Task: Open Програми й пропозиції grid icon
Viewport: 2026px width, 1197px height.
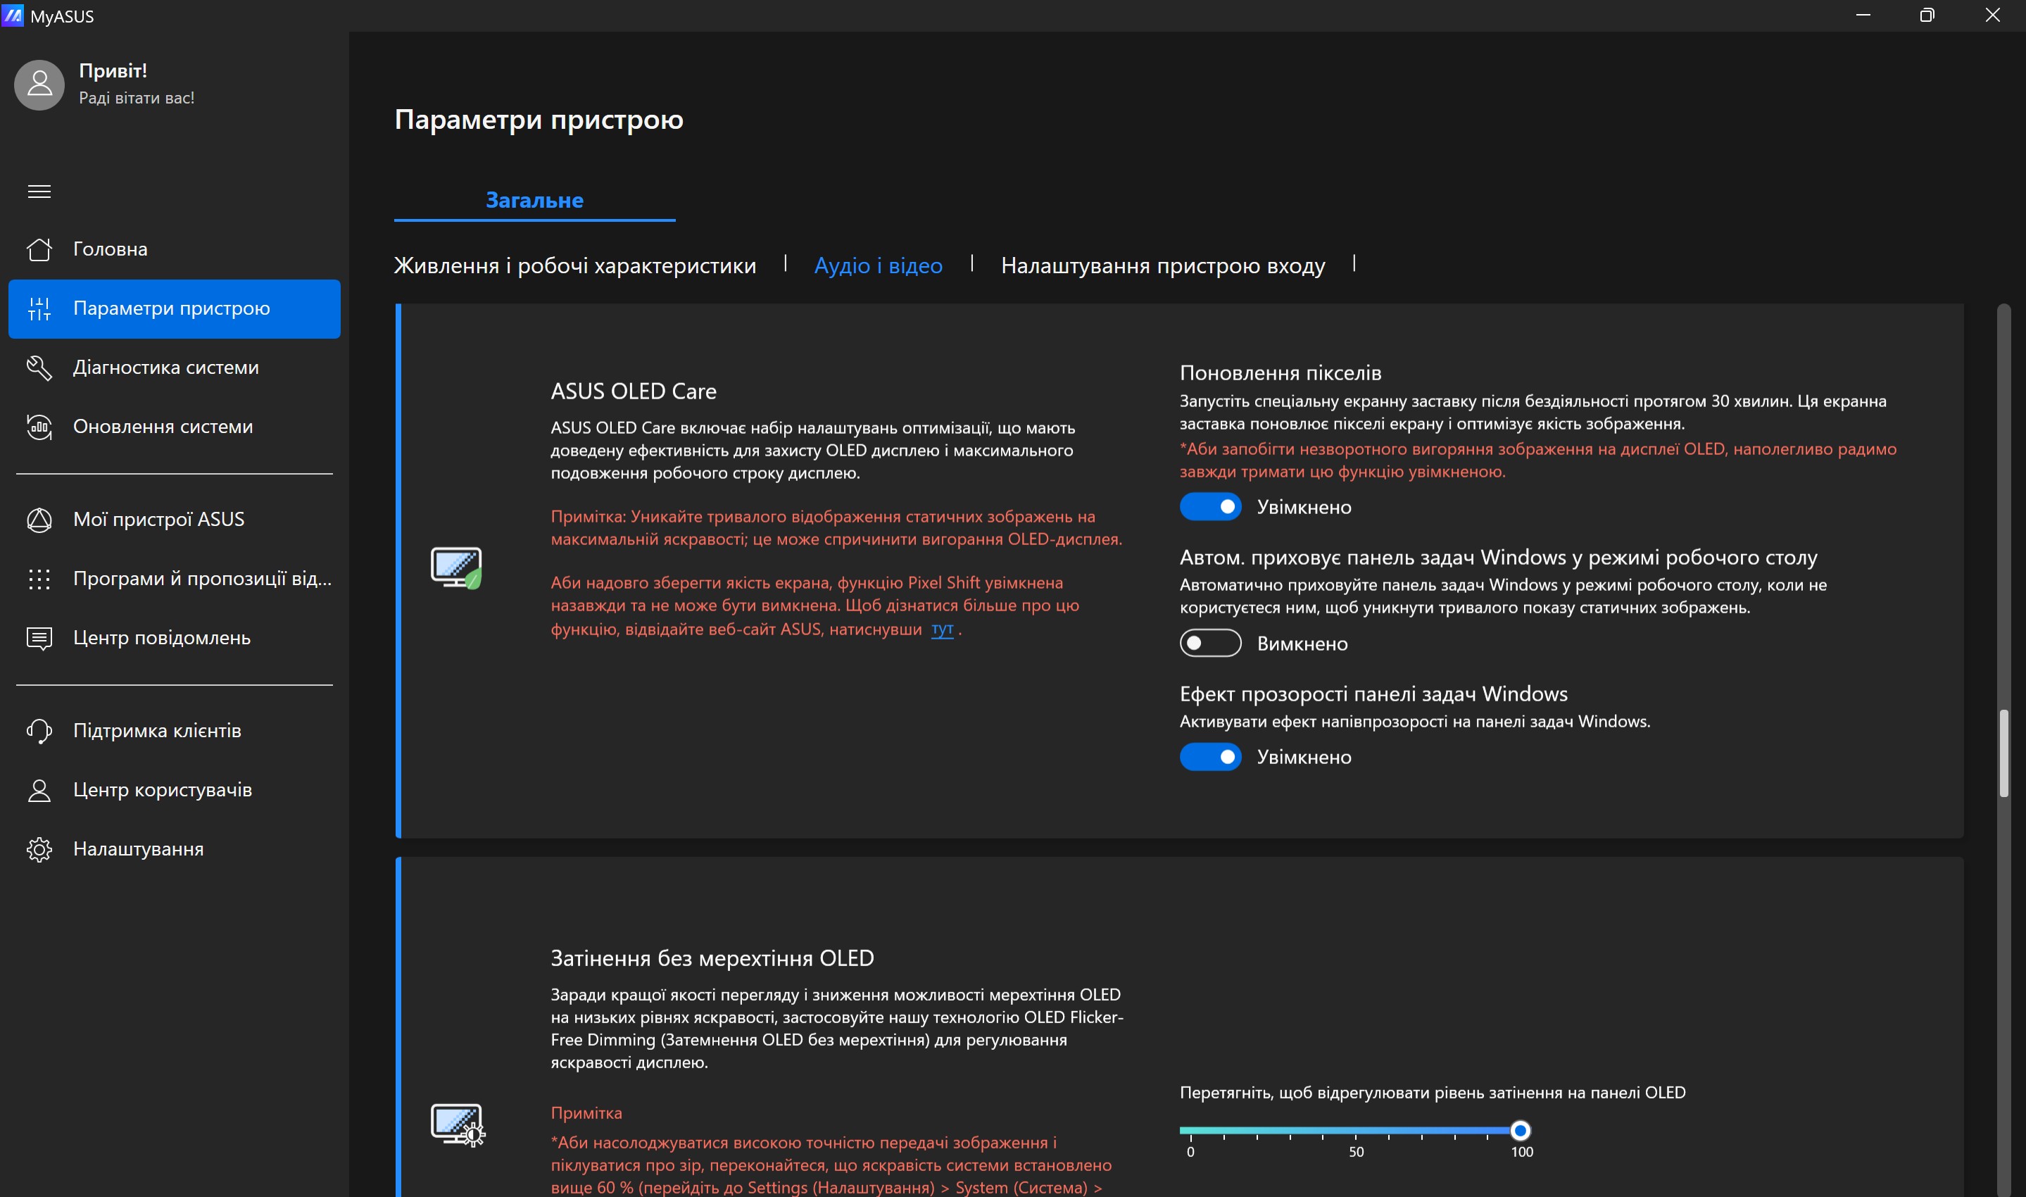Action: [x=39, y=579]
